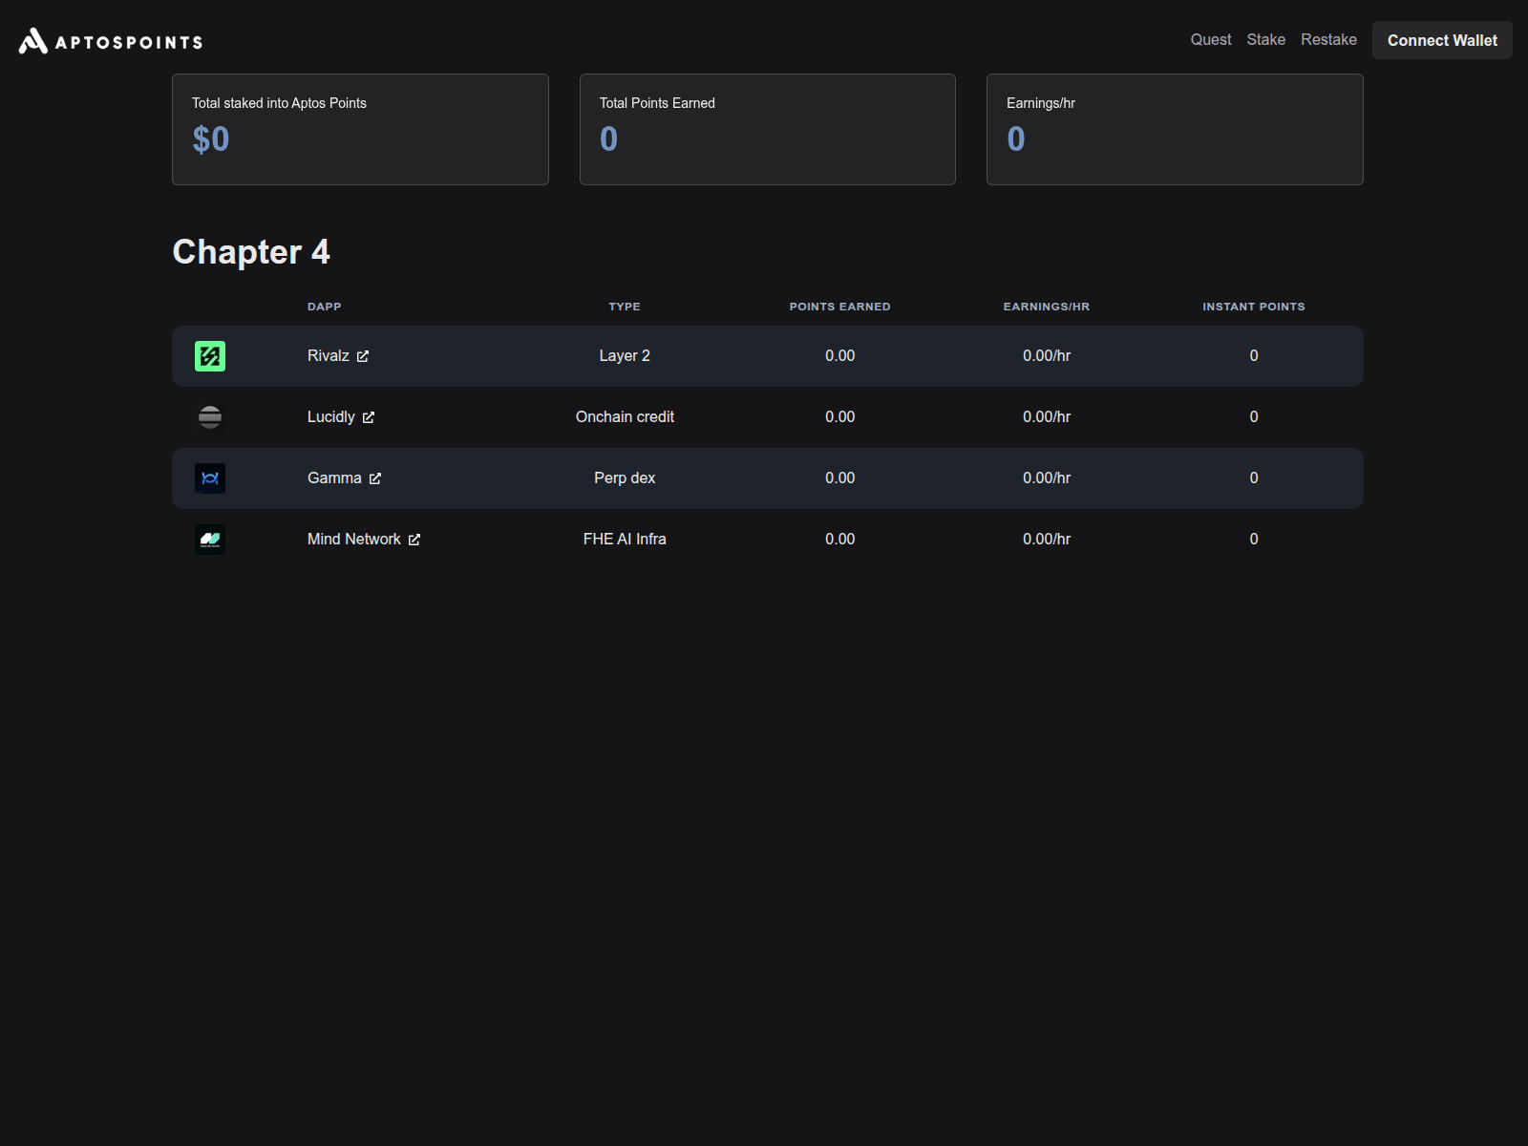Click the Gamma logo icon

tap(210, 478)
